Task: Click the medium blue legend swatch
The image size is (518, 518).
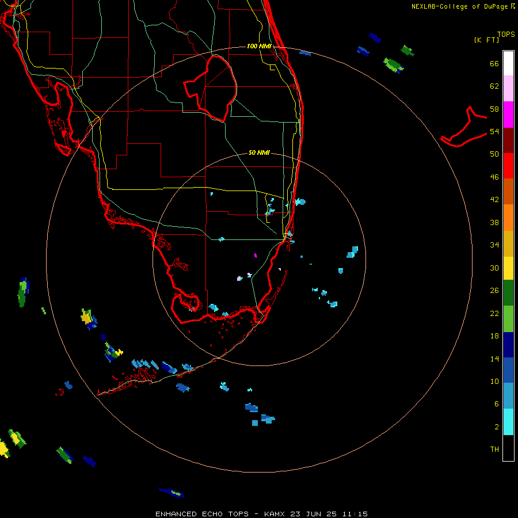Action: tap(508, 370)
